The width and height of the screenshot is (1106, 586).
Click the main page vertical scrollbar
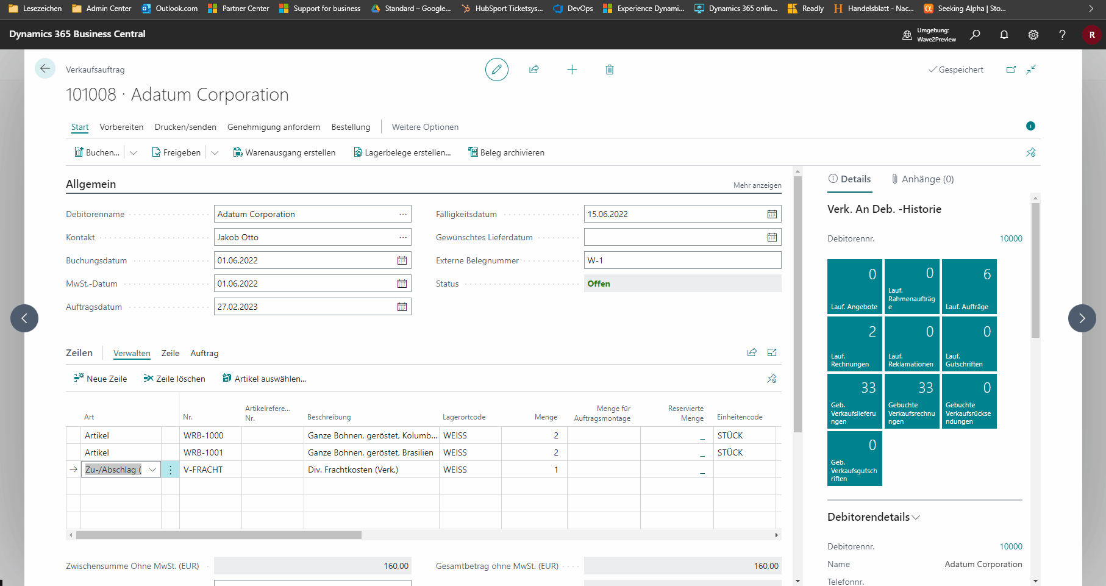[x=797, y=304]
